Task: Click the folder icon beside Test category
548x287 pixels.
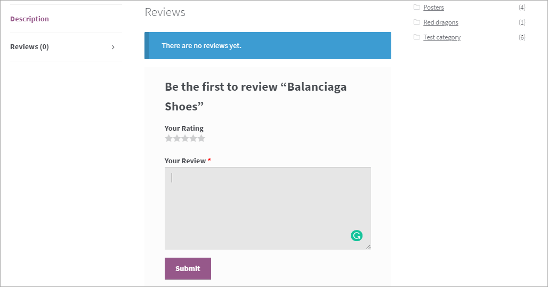Action: click(417, 37)
